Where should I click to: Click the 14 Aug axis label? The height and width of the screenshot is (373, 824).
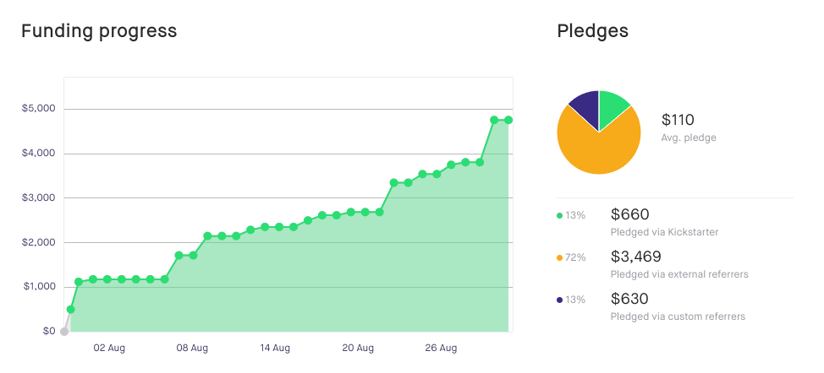pos(276,348)
